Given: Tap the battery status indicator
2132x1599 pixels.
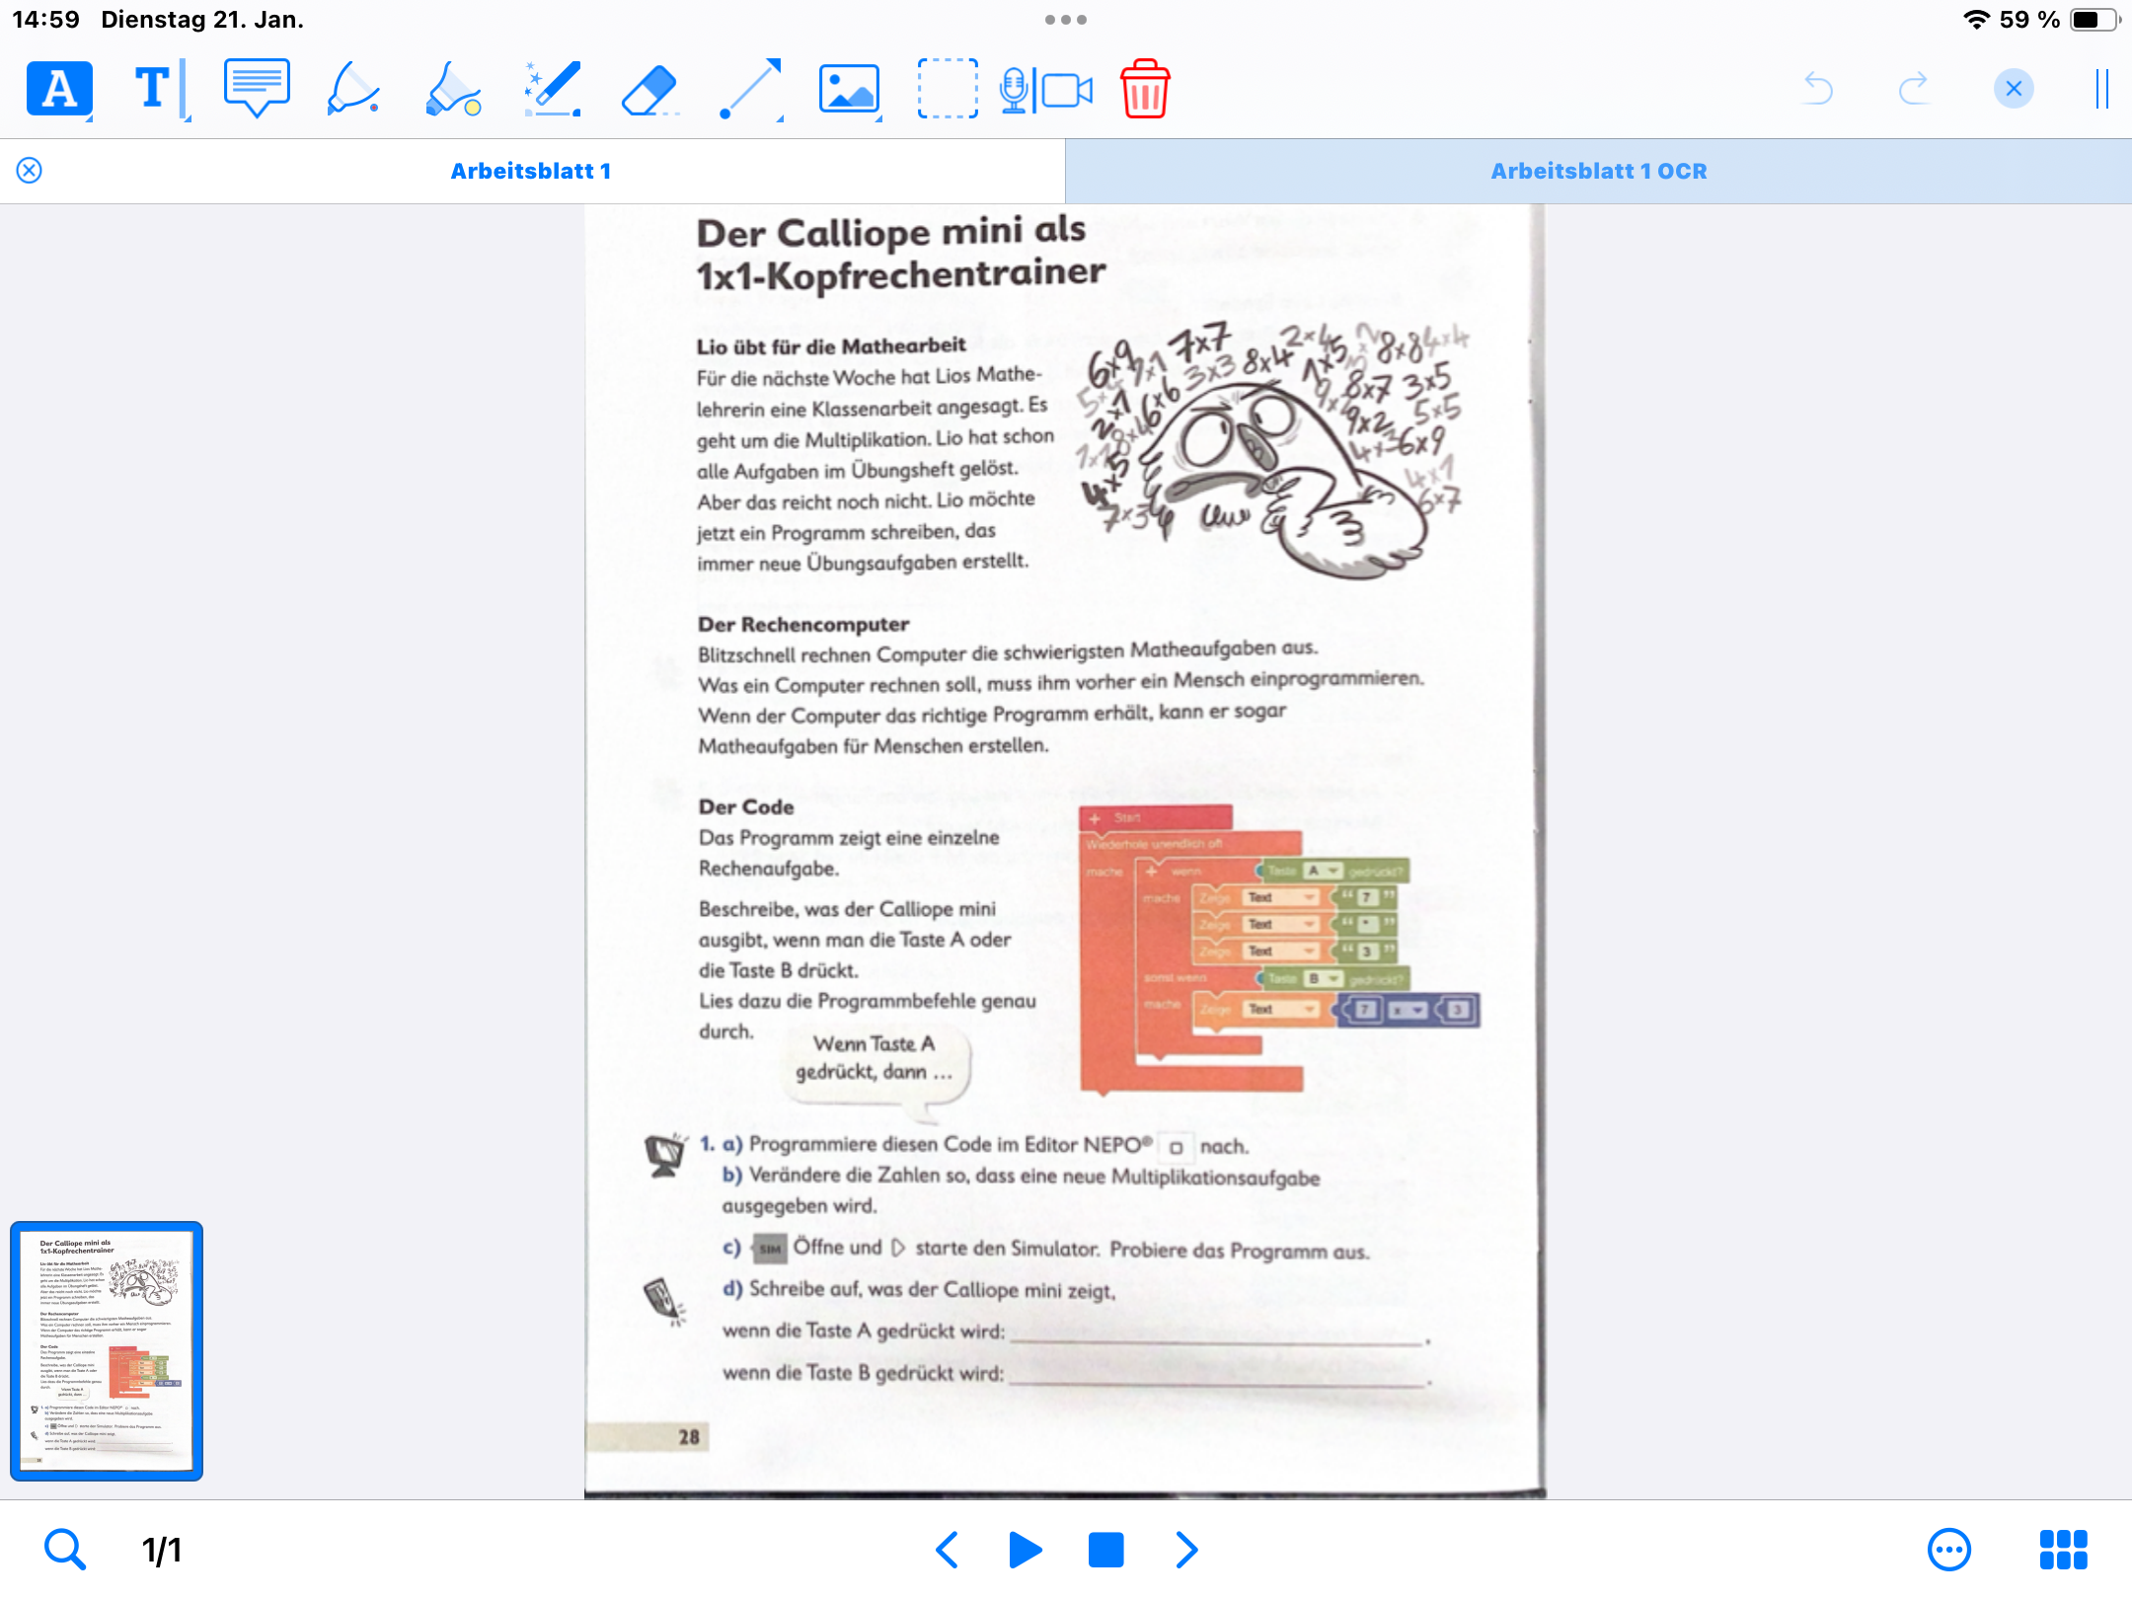Looking at the screenshot, I should (x=2094, y=20).
